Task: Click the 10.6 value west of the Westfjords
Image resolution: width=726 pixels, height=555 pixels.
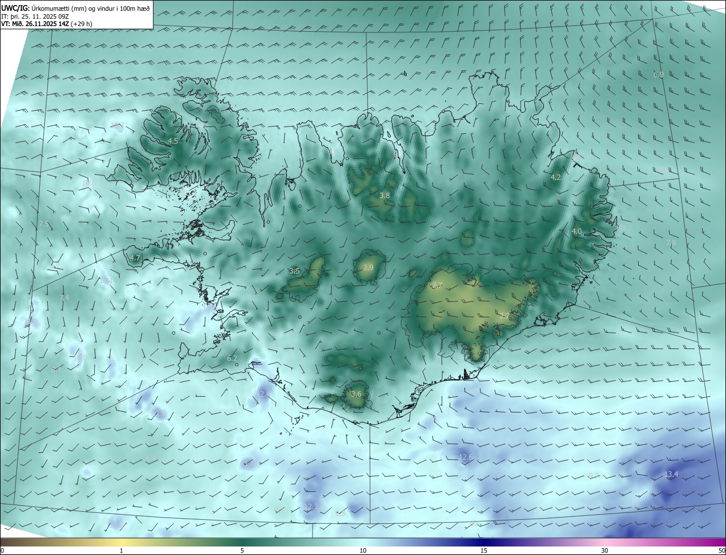Action: click(x=88, y=183)
